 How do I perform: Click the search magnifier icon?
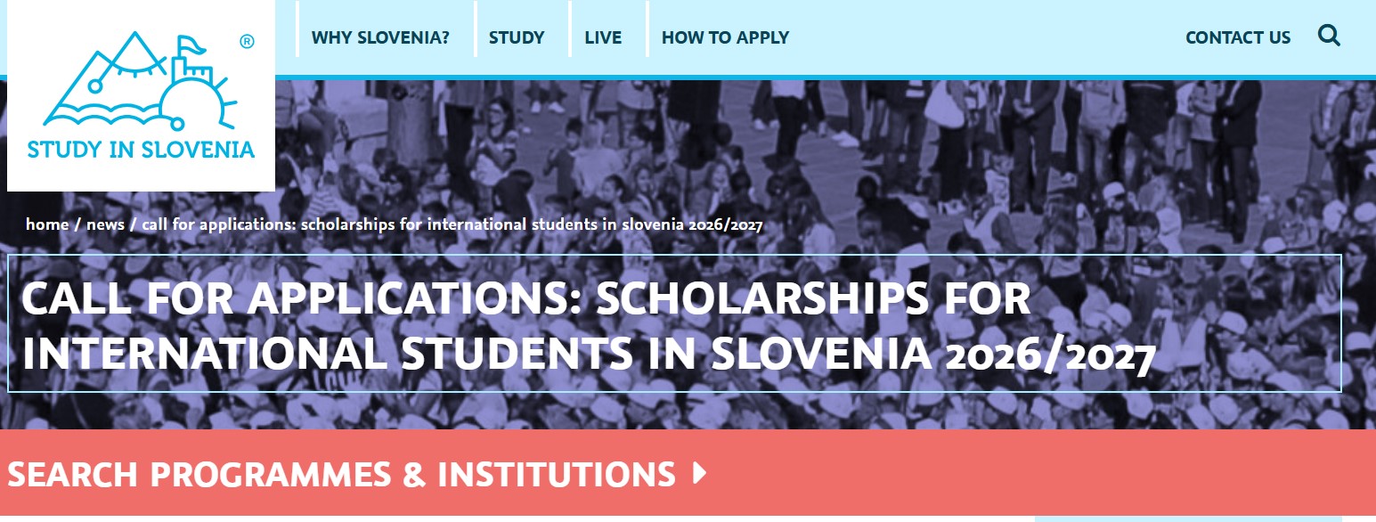coord(1330,37)
